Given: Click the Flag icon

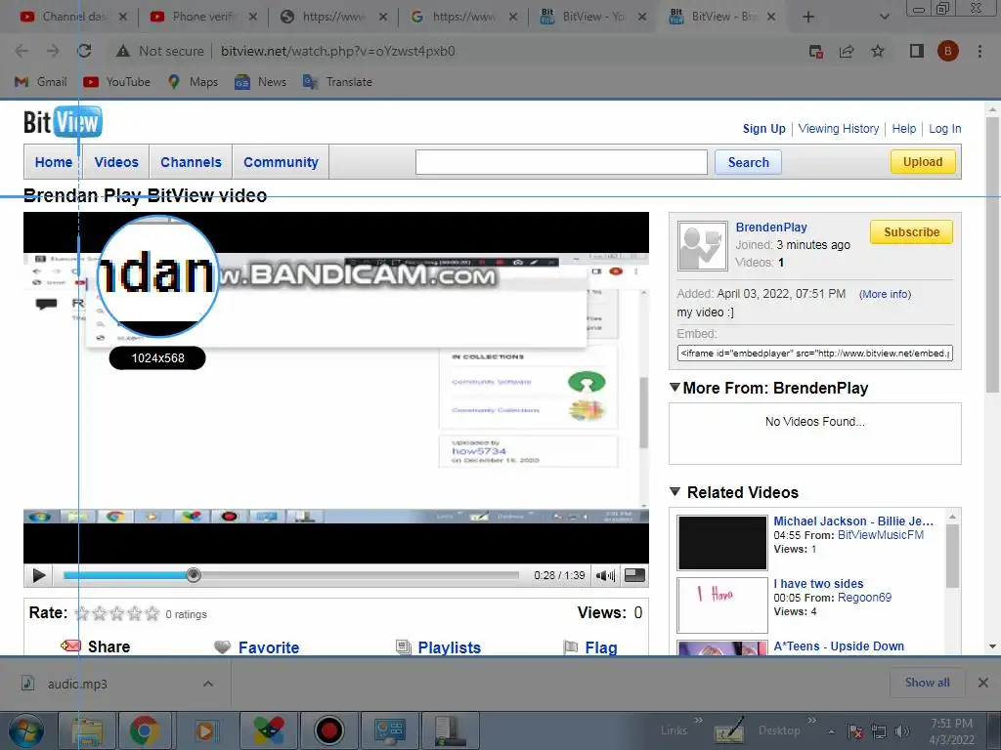Looking at the screenshot, I should point(571,647).
